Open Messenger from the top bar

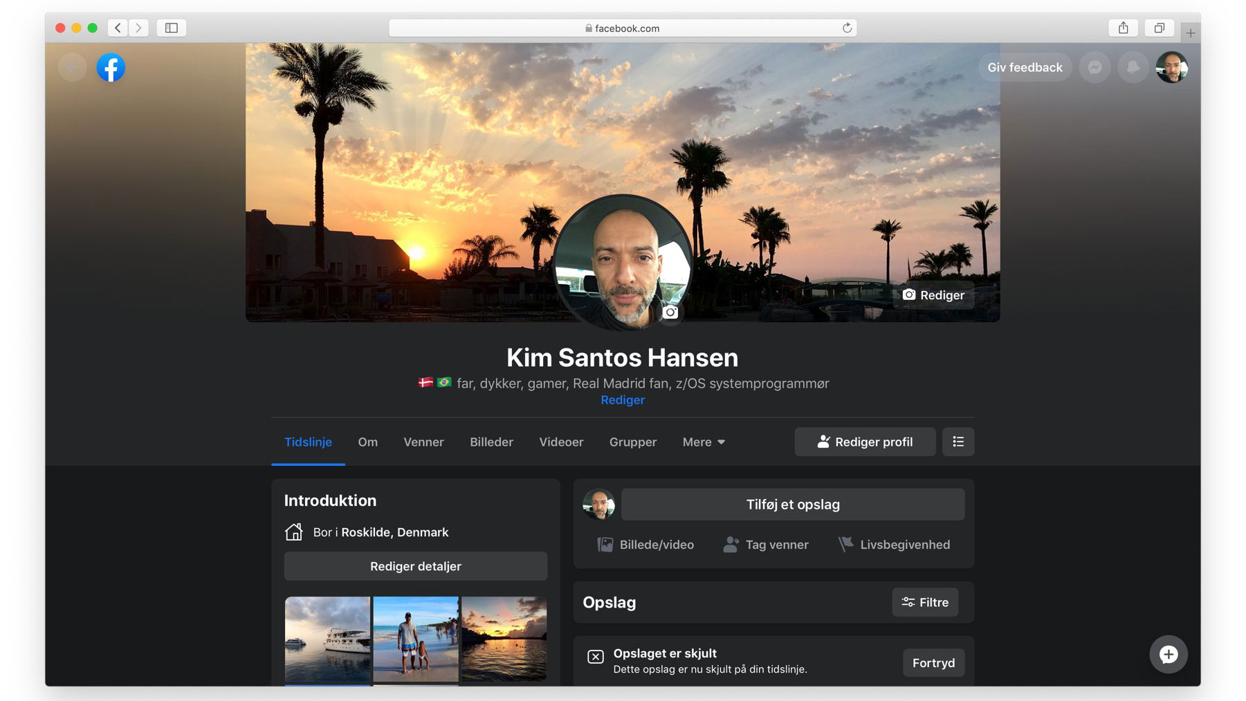tap(1094, 68)
